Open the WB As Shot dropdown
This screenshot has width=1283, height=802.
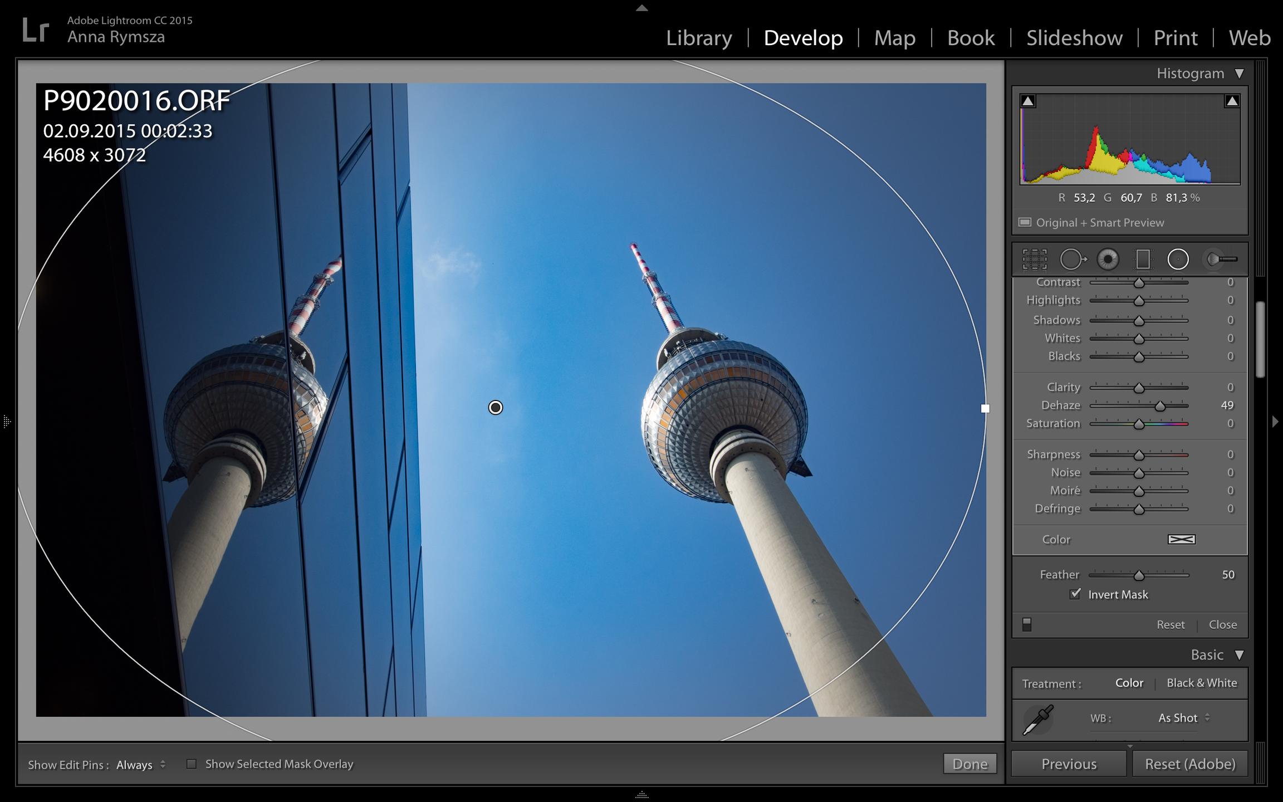[1183, 718]
